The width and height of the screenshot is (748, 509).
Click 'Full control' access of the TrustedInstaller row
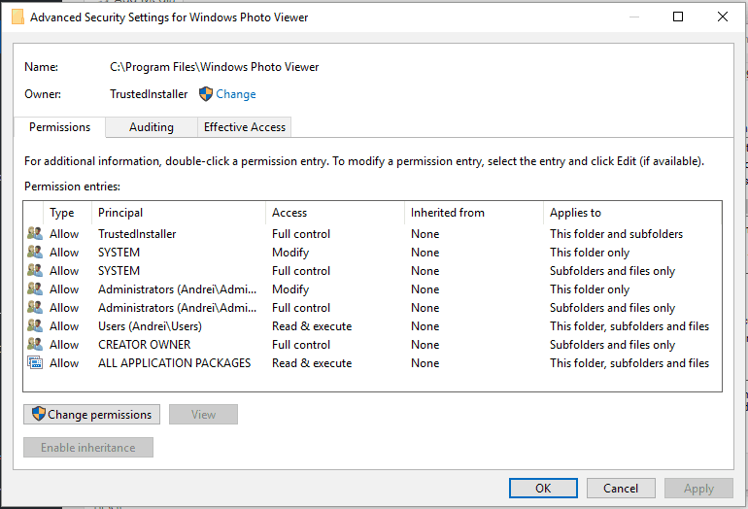click(301, 234)
